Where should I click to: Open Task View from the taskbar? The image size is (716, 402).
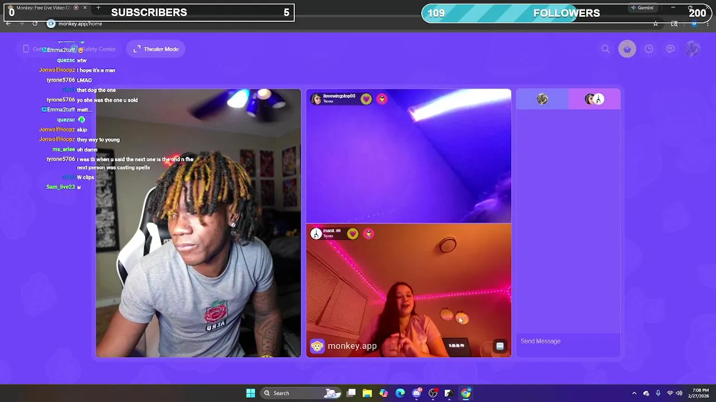(x=351, y=393)
